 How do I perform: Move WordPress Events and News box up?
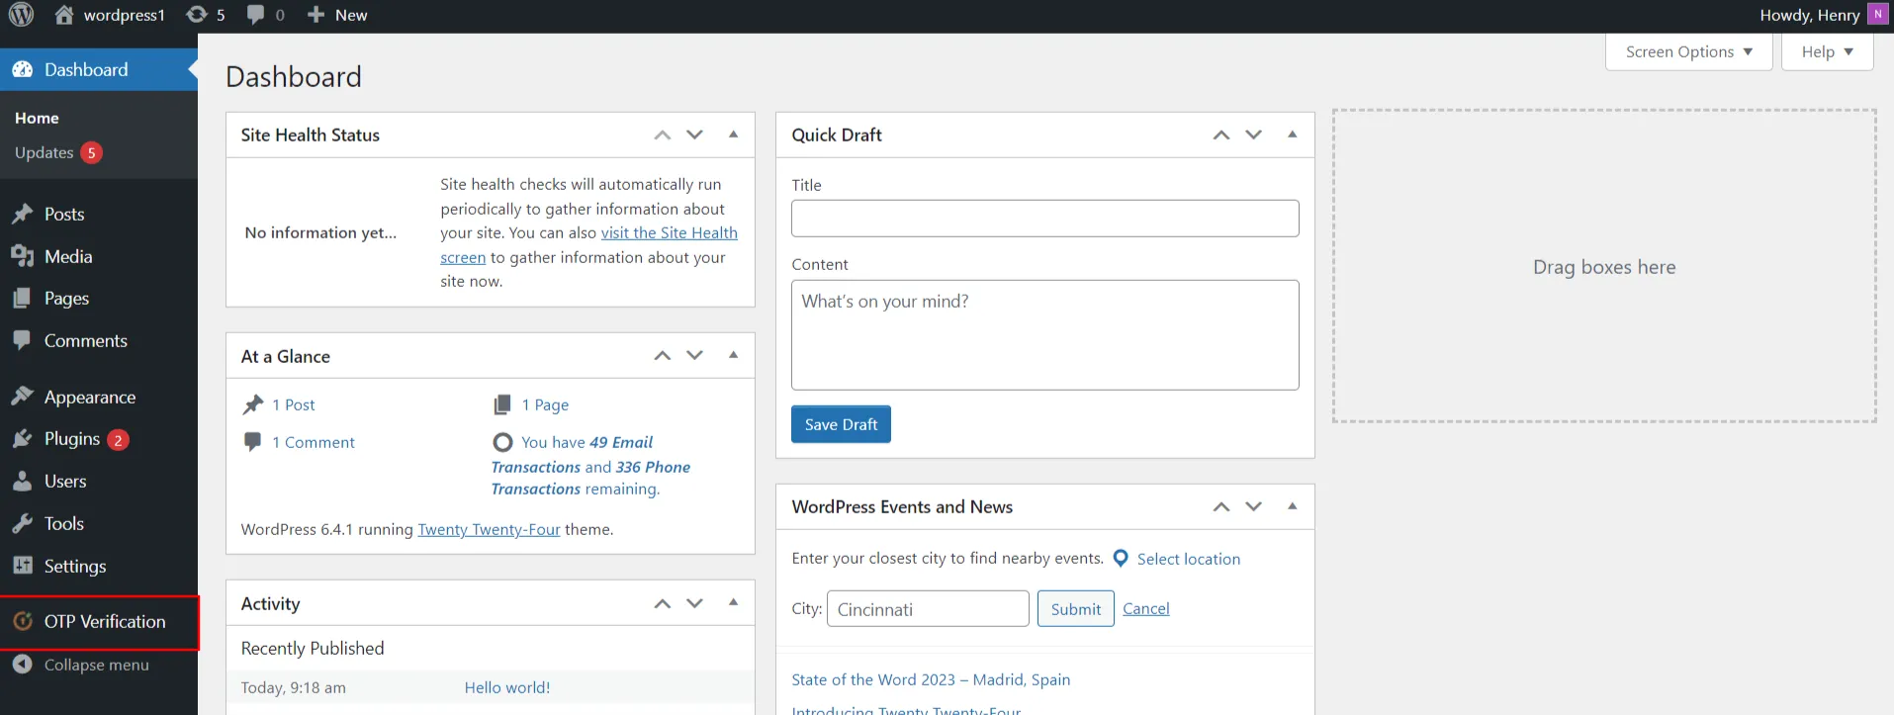(1221, 506)
